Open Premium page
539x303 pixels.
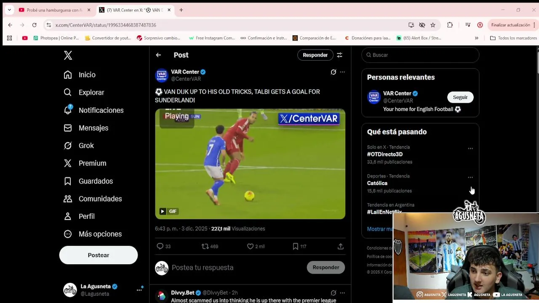[85, 163]
